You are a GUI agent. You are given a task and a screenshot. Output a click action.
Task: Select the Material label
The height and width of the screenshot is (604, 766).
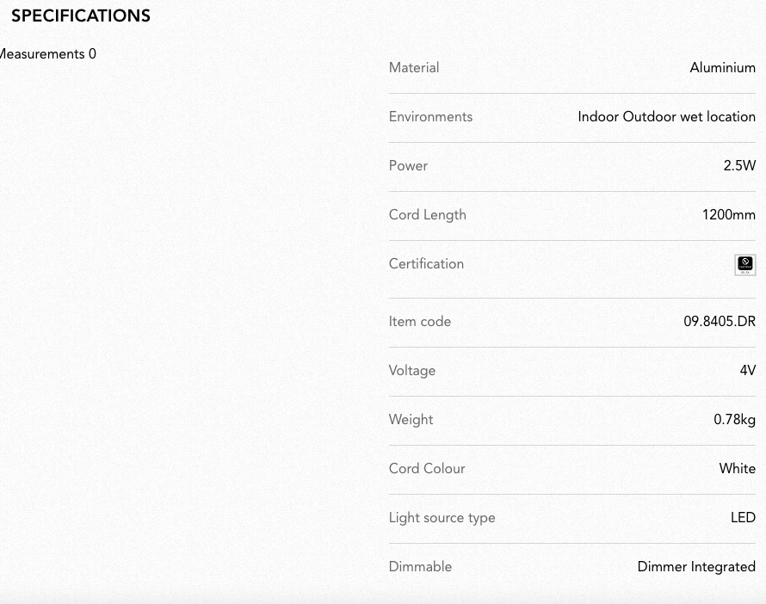tap(414, 67)
